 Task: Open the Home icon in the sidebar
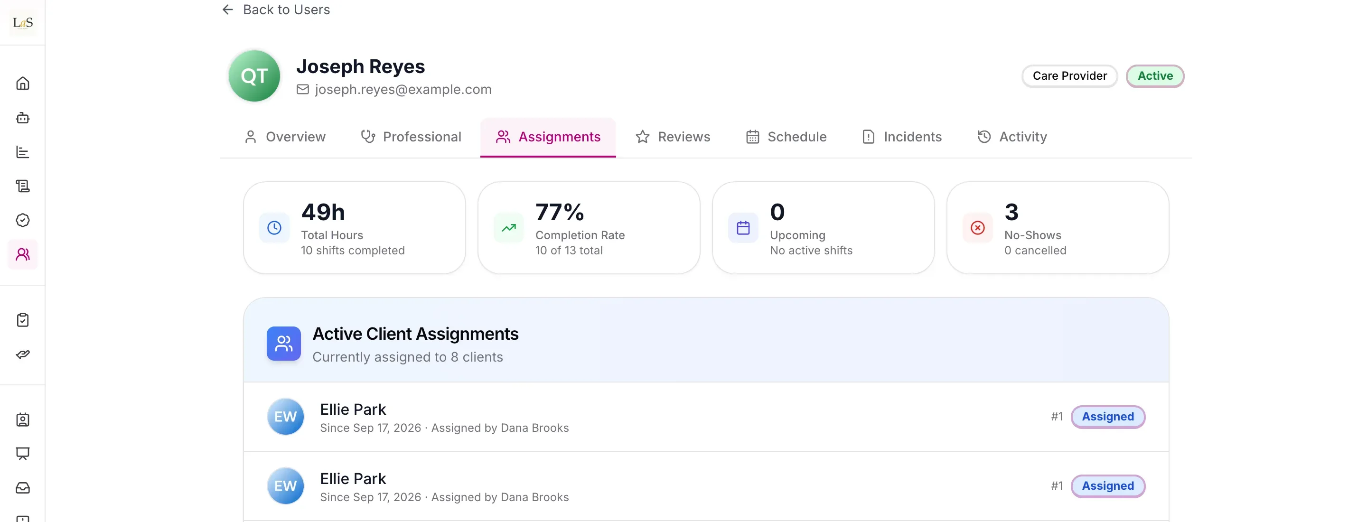(x=23, y=84)
